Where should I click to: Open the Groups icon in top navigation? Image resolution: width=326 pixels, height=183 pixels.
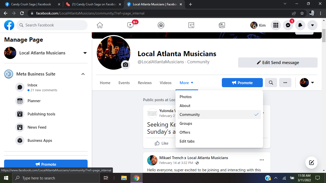(x=161, y=25)
